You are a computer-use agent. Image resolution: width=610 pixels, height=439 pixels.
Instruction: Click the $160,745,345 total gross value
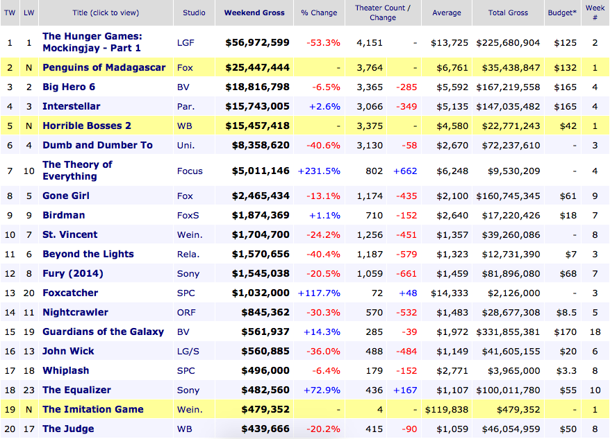(508, 196)
